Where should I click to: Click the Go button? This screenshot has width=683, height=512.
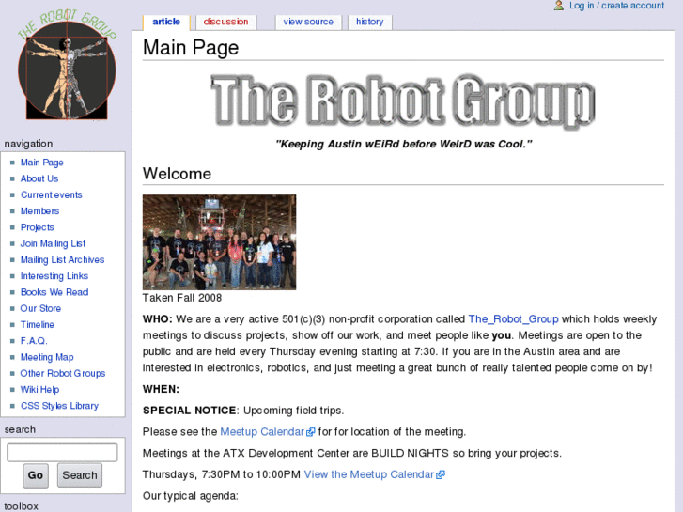(36, 475)
